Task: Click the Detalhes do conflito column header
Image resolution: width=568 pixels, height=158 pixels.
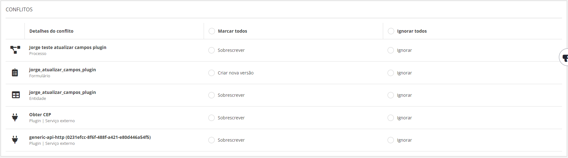Action: (x=51, y=31)
